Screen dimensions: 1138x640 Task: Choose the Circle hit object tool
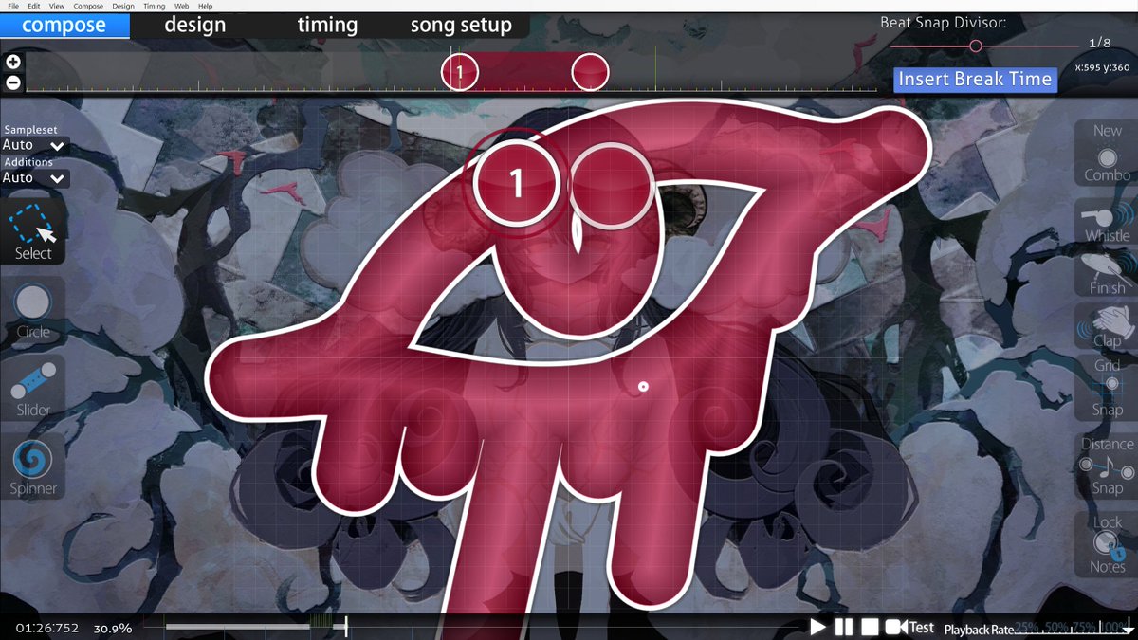[33, 310]
